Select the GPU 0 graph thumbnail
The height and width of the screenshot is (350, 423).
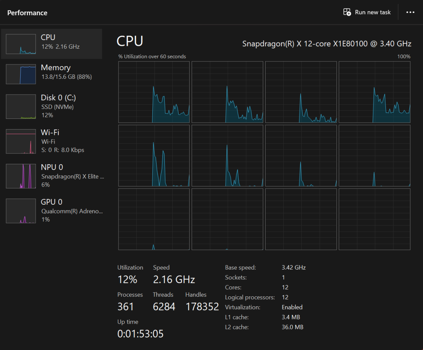point(21,210)
